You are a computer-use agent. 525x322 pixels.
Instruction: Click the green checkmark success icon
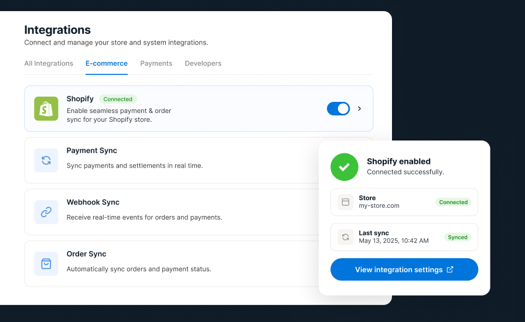coord(344,167)
